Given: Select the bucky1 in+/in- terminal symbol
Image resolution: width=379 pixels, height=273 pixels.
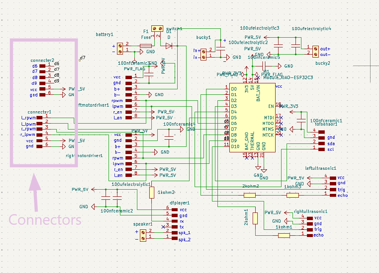Looking at the screenshot, I should click(x=203, y=55).
